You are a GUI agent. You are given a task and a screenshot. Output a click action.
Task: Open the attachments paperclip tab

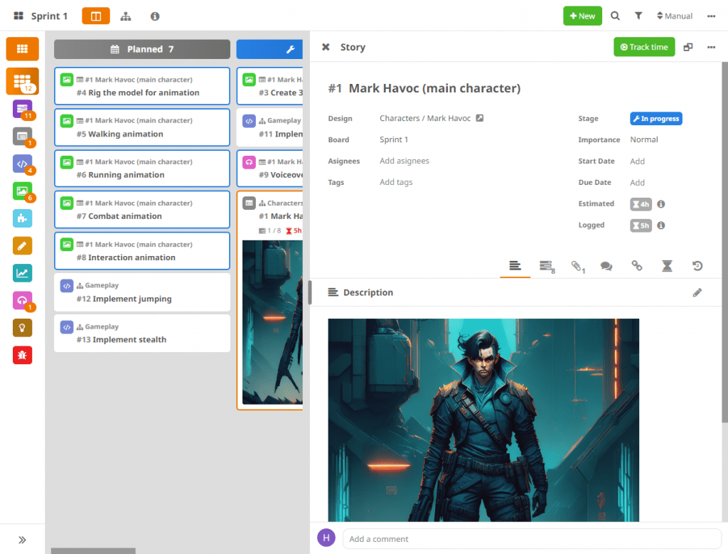click(x=577, y=266)
